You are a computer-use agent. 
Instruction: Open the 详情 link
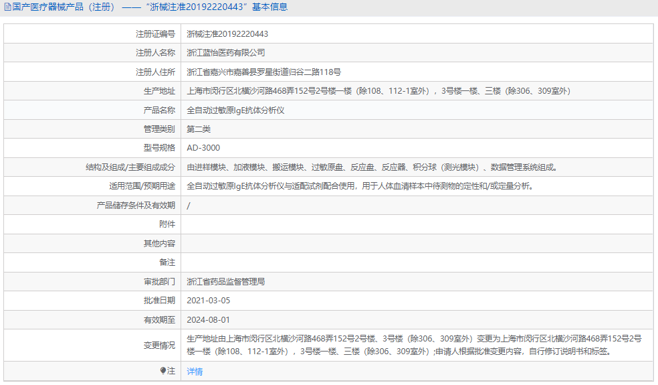[195, 371]
